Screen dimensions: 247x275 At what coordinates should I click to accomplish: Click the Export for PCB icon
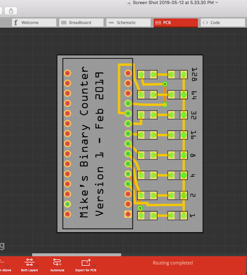[x=86, y=262]
